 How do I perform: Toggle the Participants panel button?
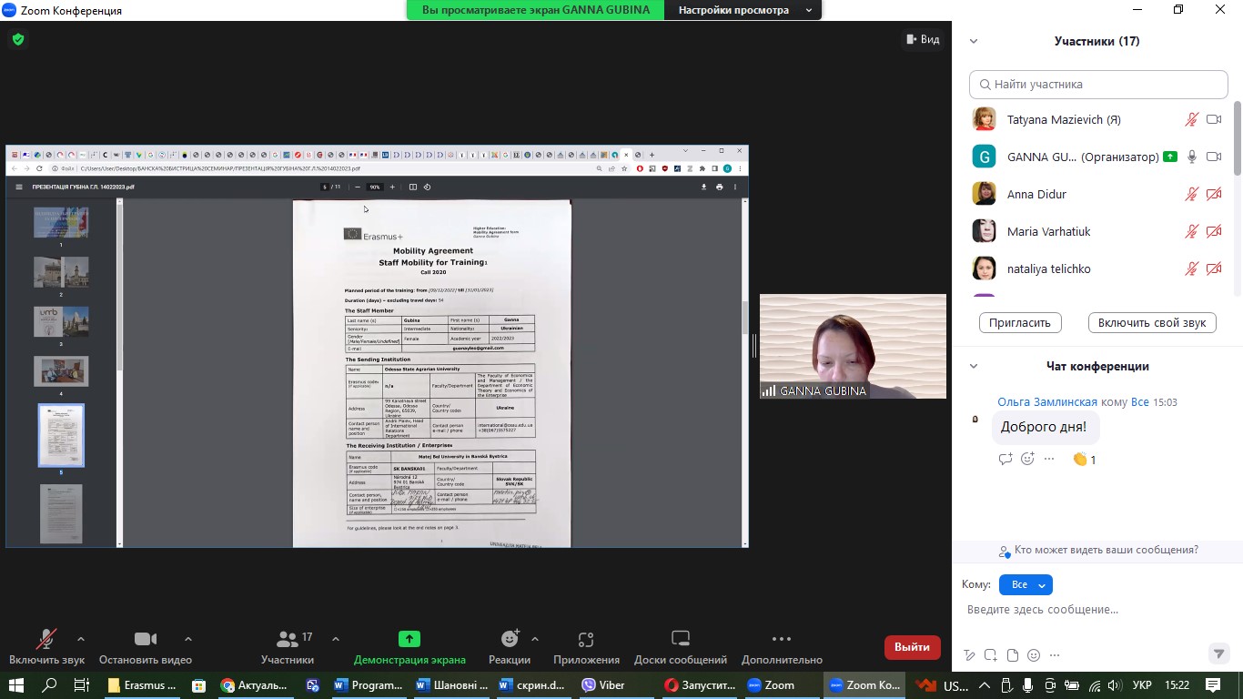coord(288,640)
